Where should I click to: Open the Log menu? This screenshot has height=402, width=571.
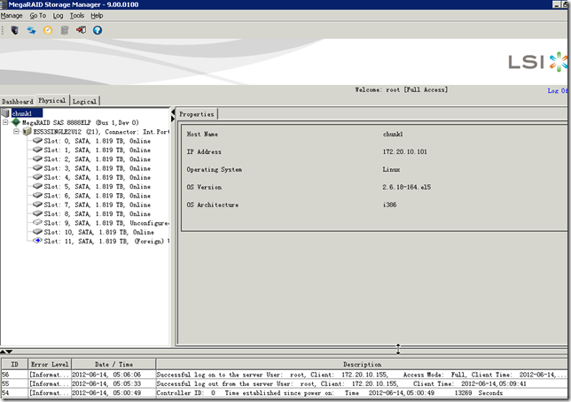point(58,16)
